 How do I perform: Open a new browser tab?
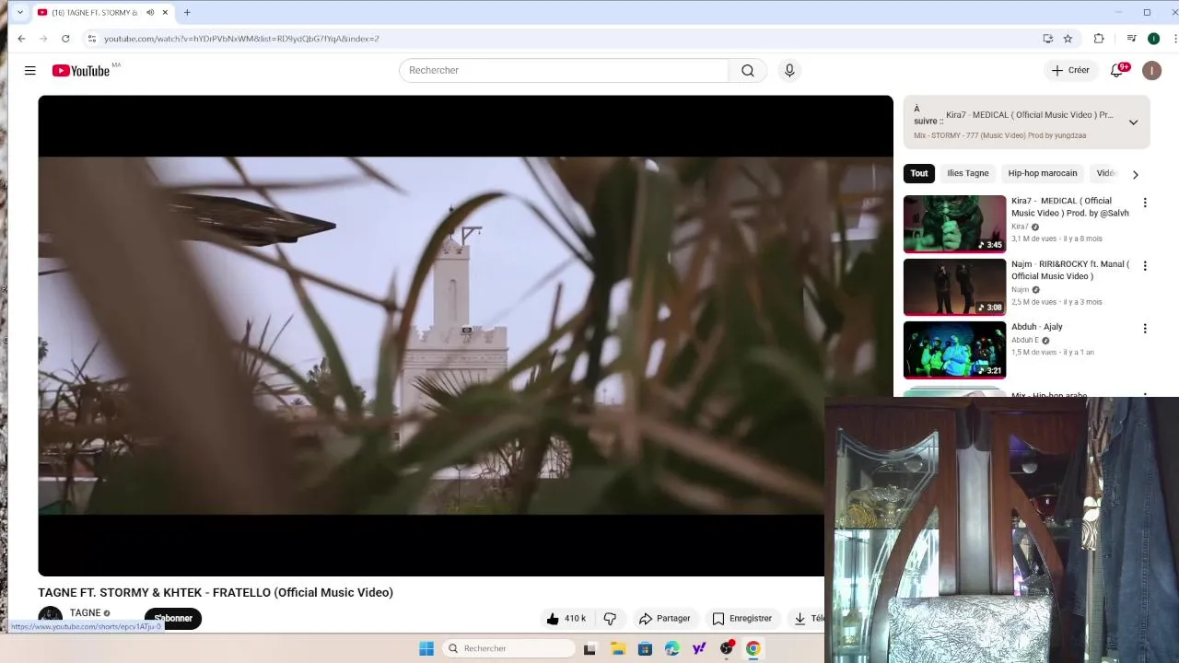click(187, 13)
